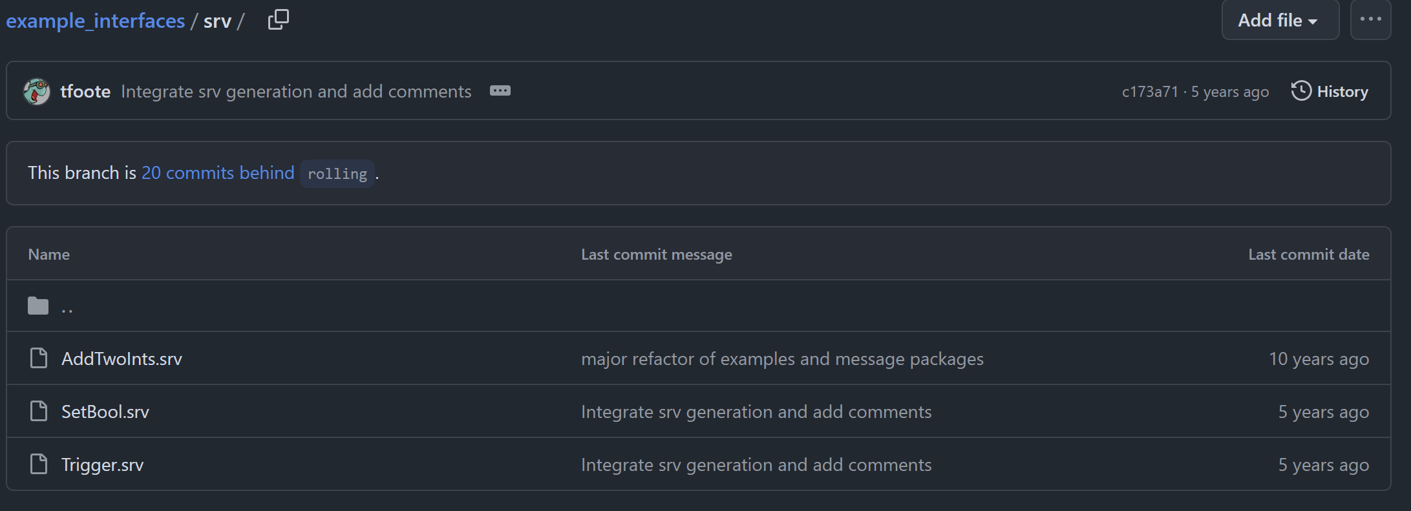Viewport: 1411px width, 511px height.
Task: Click the parent directory folder icon
Action: (x=38, y=306)
